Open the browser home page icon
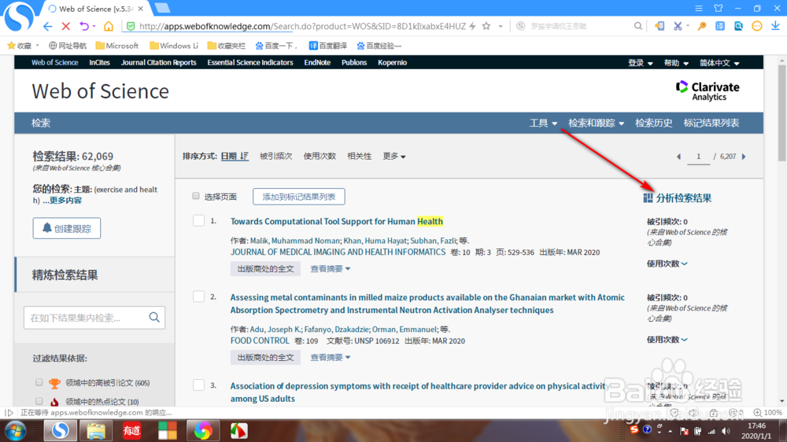This screenshot has width=787, height=442. click(109, 26)
